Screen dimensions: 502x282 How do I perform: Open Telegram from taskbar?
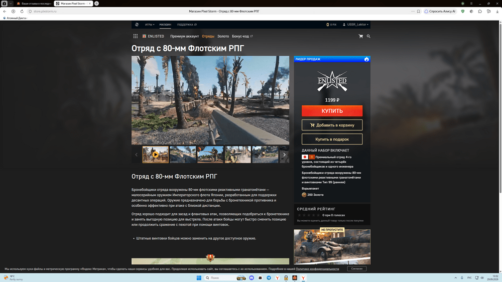click(x=269, y=277)
